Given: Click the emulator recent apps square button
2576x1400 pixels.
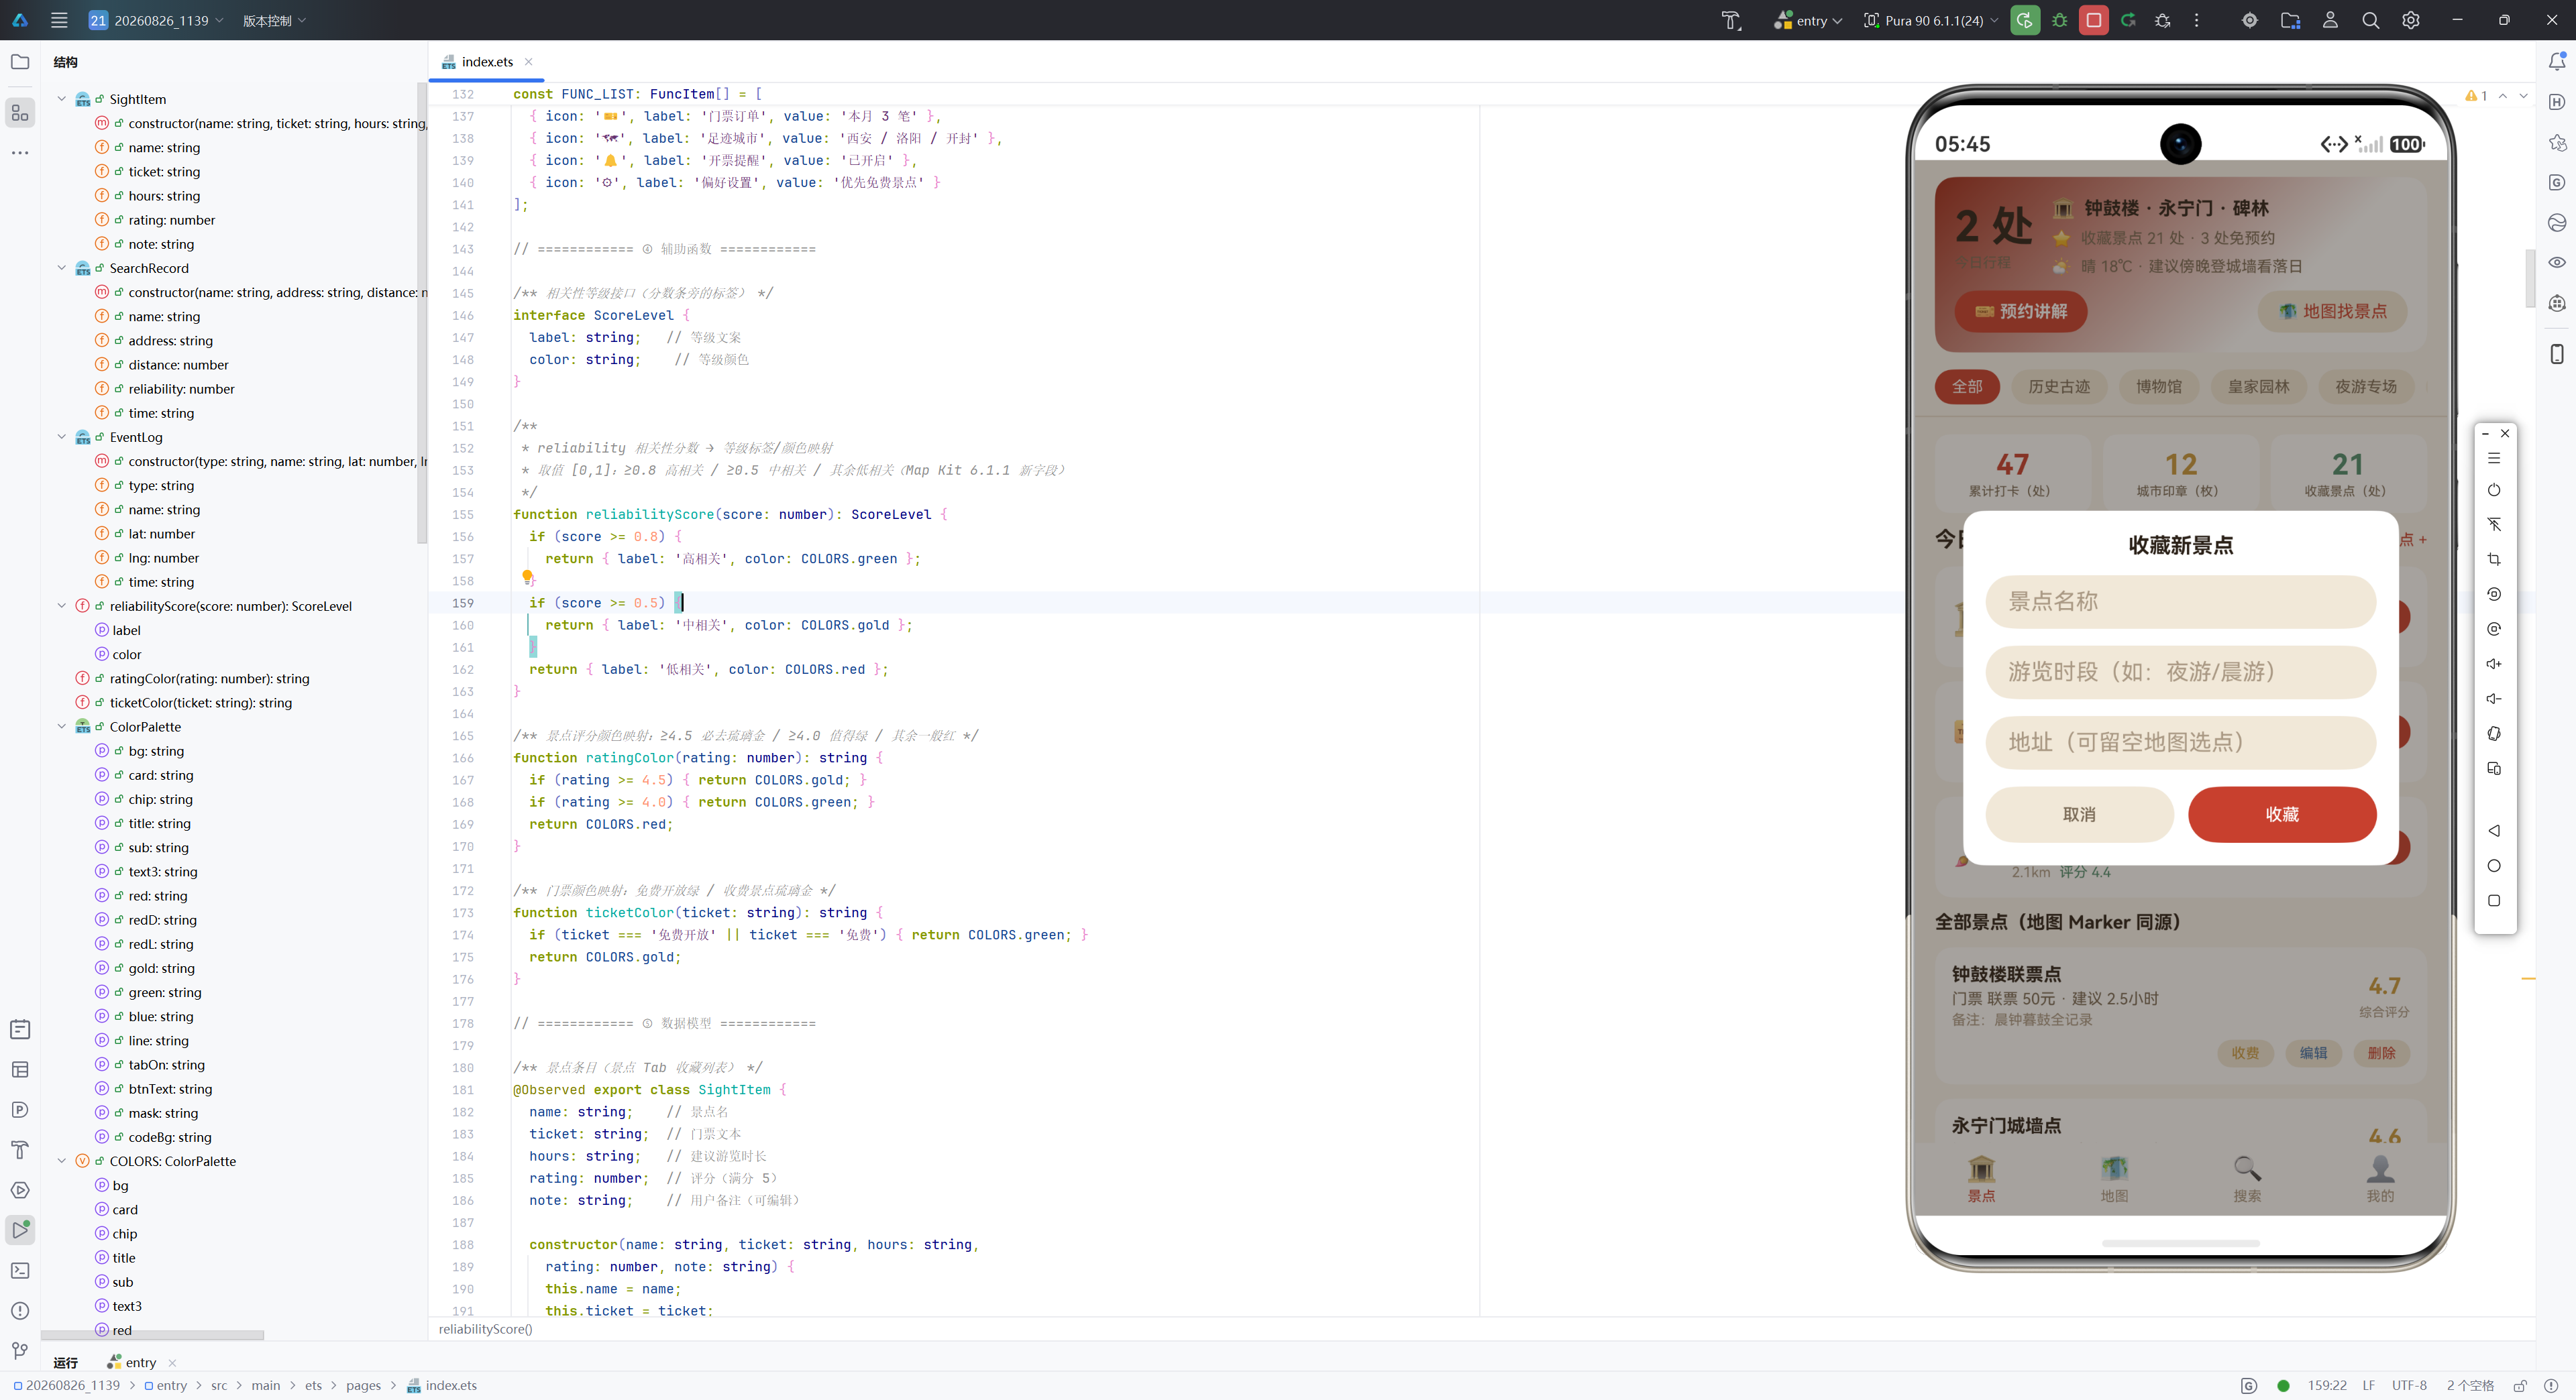Looking at the screenshot, I should click(2494, 900).
